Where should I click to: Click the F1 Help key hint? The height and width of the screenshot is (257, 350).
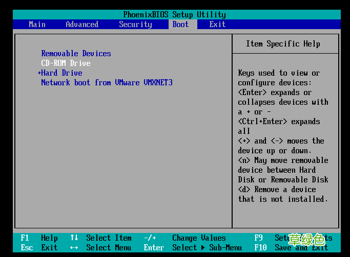pyautogui.click(x=39, y=238)
